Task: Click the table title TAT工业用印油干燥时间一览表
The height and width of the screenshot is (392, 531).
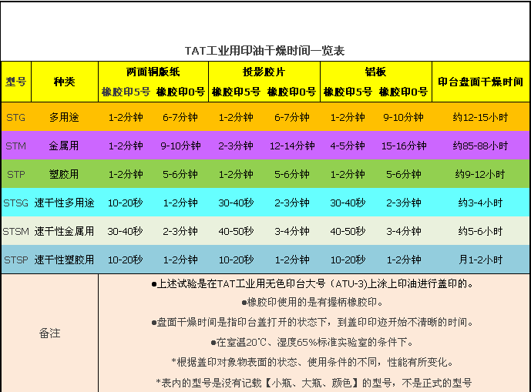Action: tap(264, 51)
